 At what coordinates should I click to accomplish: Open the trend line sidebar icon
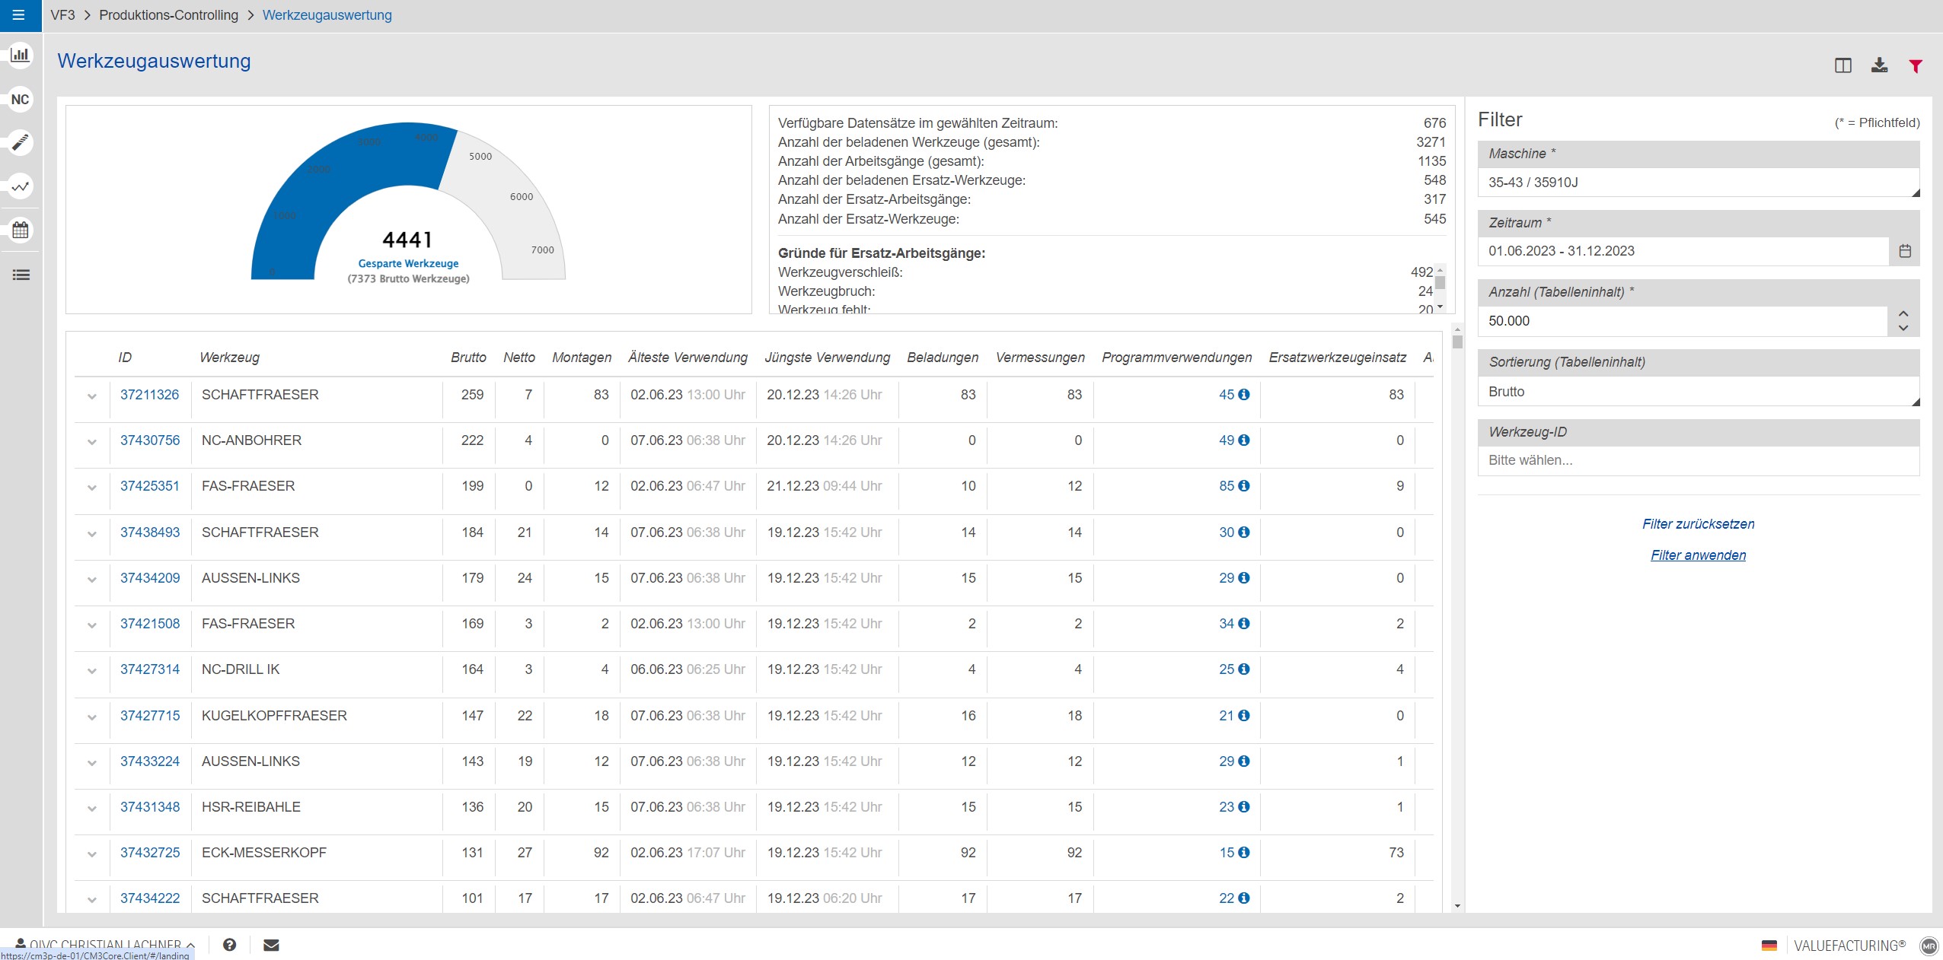(21, 186)
